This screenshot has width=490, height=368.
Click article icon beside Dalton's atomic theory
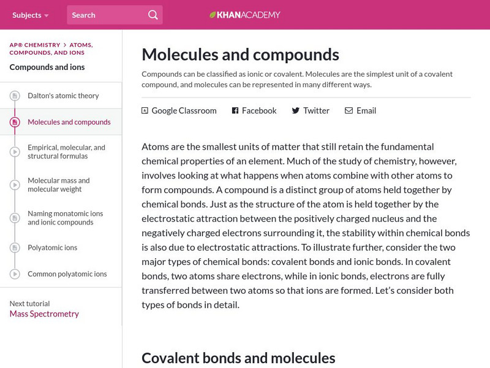[15, 96]
